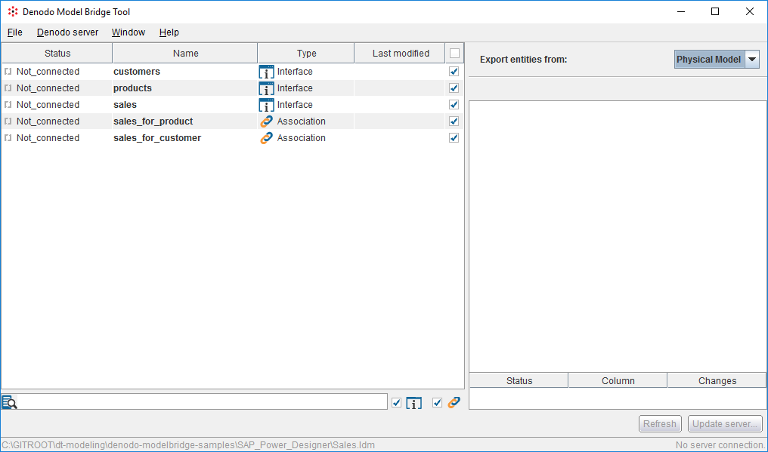Screen dimensions: 768x452
Task: Click the Status header in the right panel
Action: click(x=519, y=380)
